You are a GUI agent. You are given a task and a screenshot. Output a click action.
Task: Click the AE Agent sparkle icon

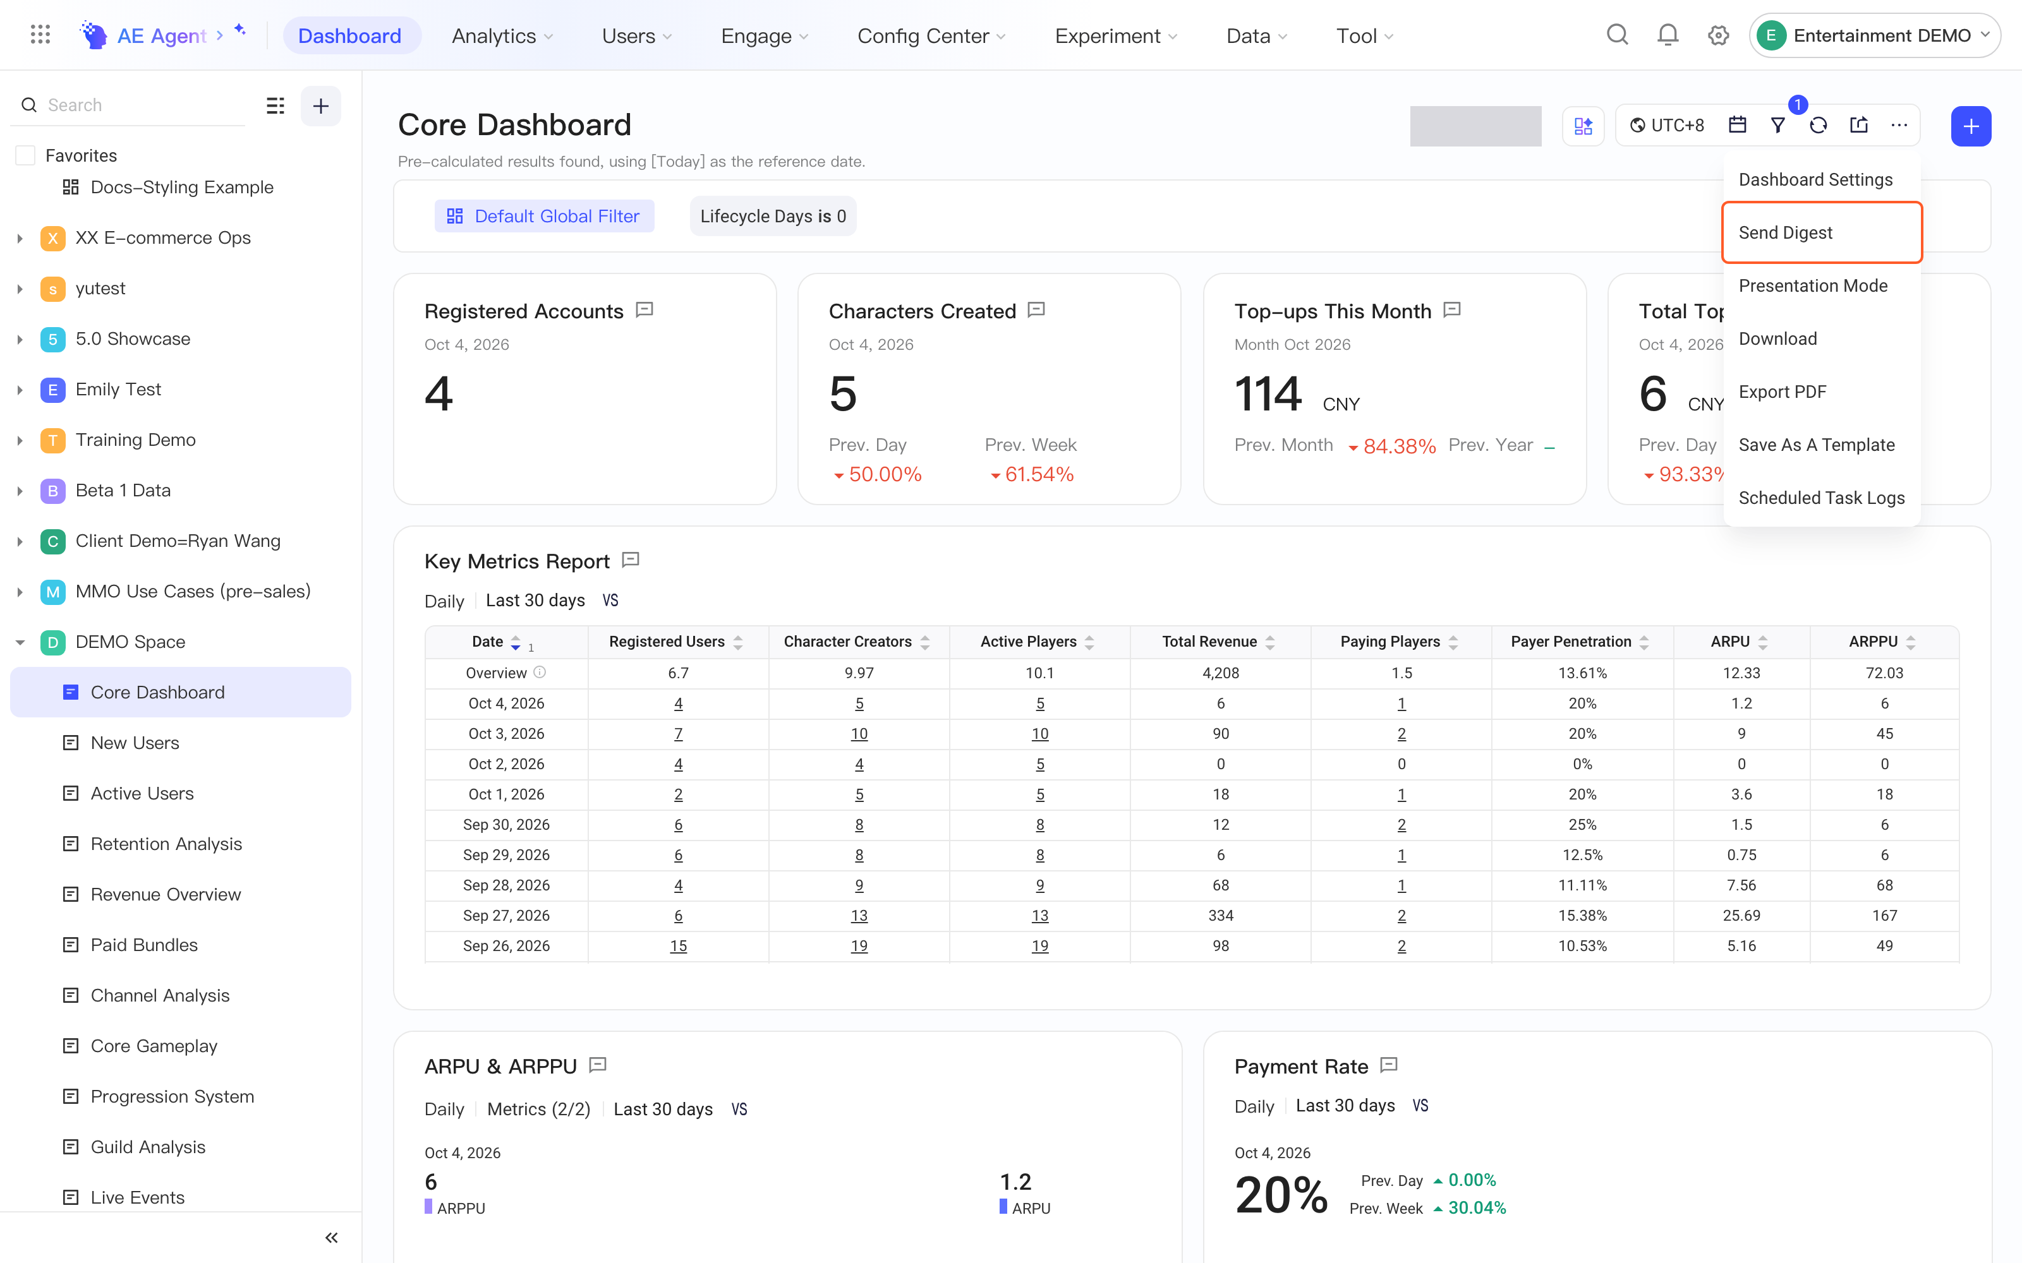point(240,30)
